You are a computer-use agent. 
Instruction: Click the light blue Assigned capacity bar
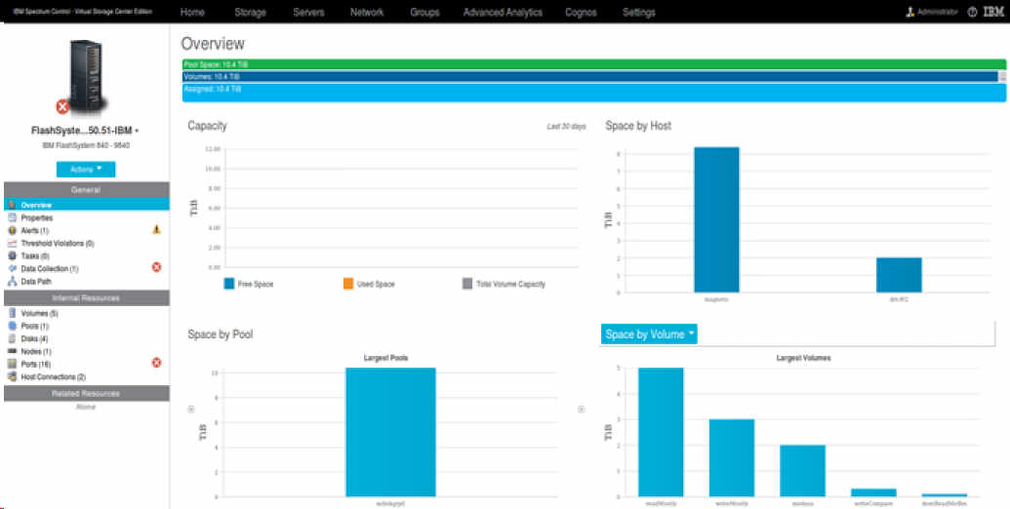594,92
